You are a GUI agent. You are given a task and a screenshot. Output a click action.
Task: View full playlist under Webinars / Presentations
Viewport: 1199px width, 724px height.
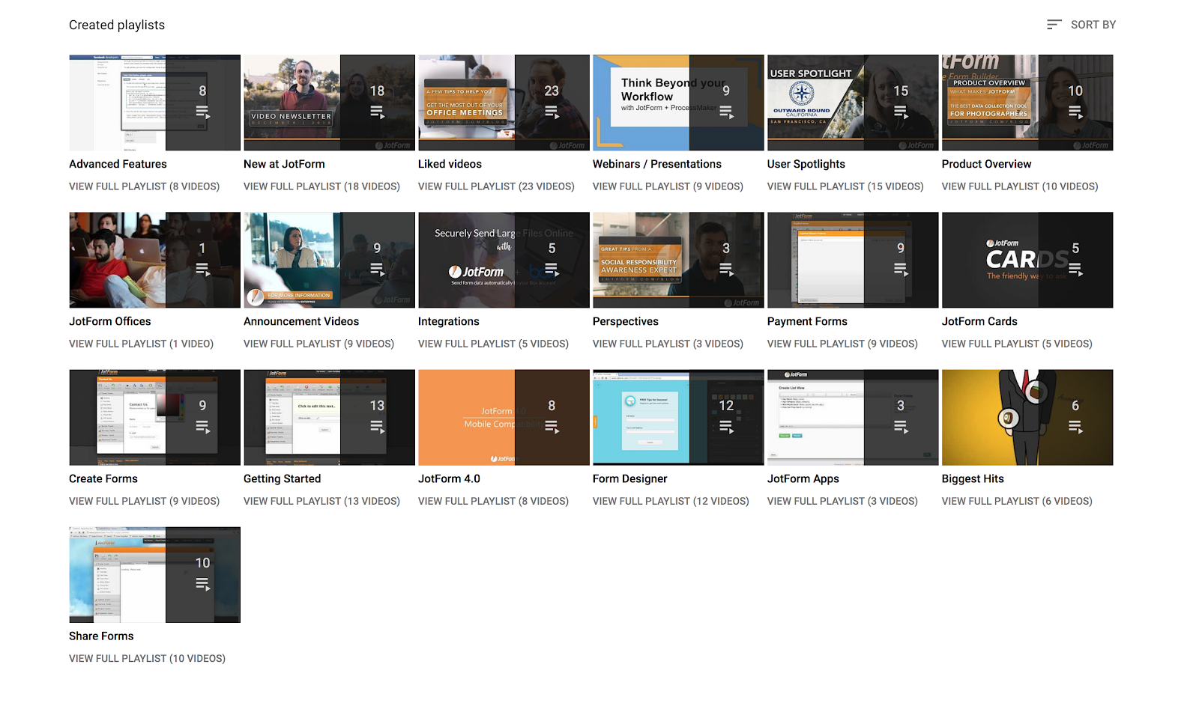tap(668, 186)
